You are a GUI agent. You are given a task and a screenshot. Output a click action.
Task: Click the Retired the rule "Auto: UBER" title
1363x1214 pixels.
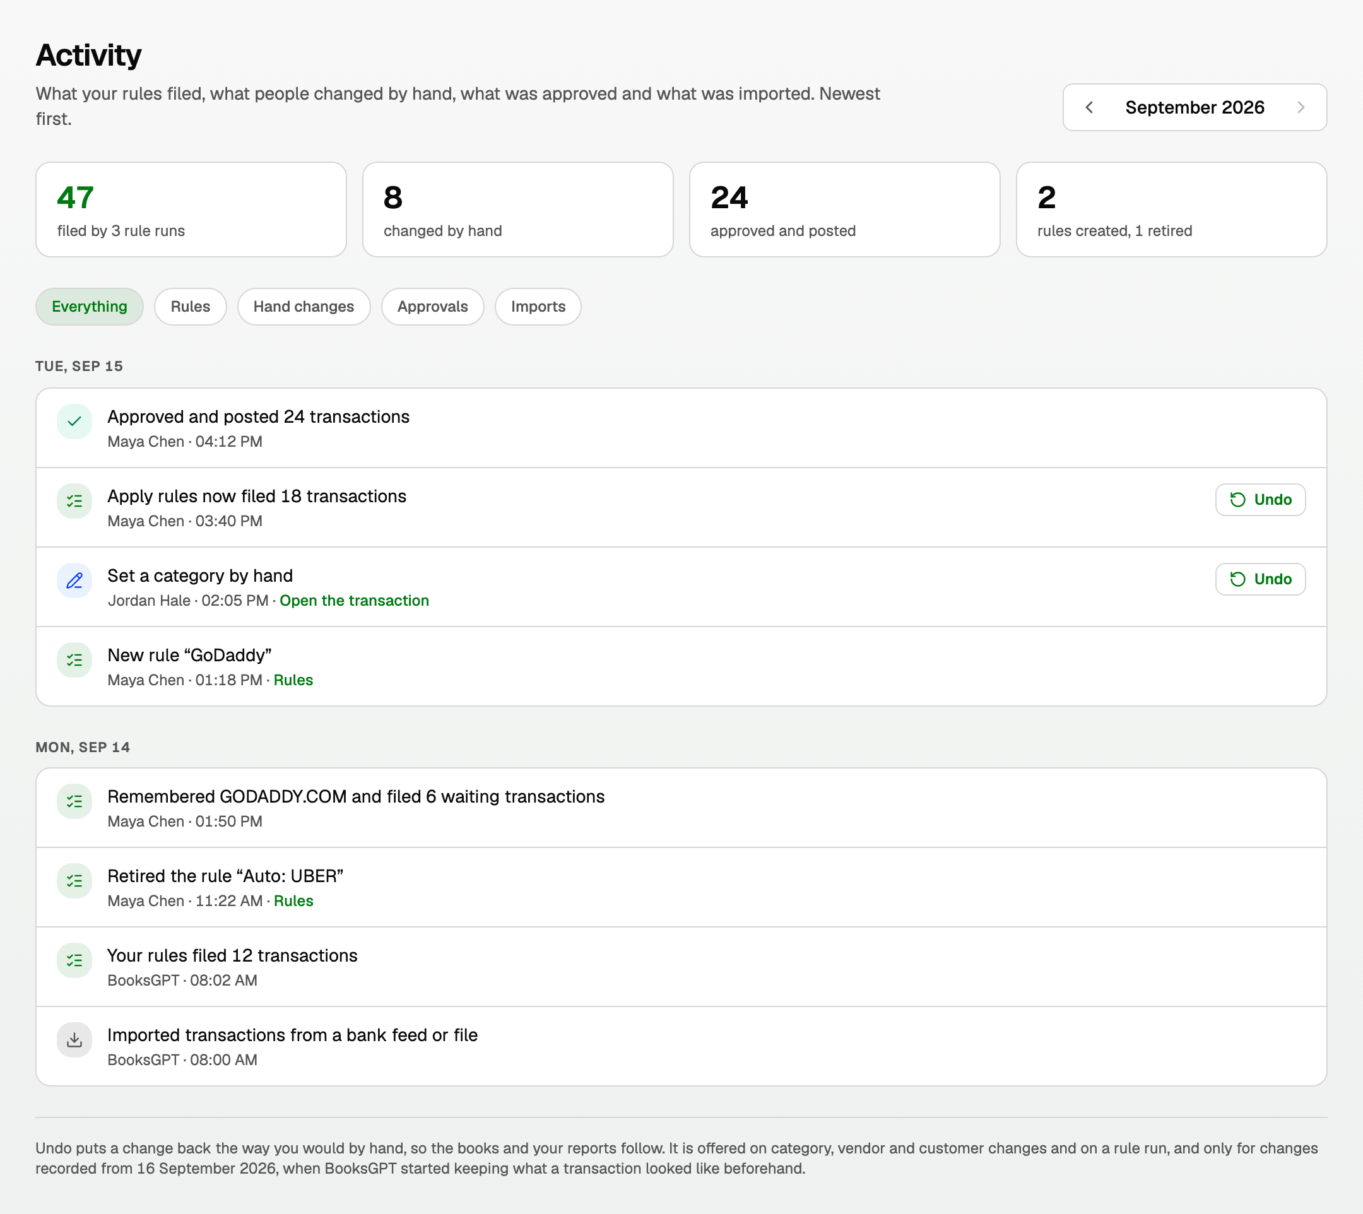tap(225, 876)
